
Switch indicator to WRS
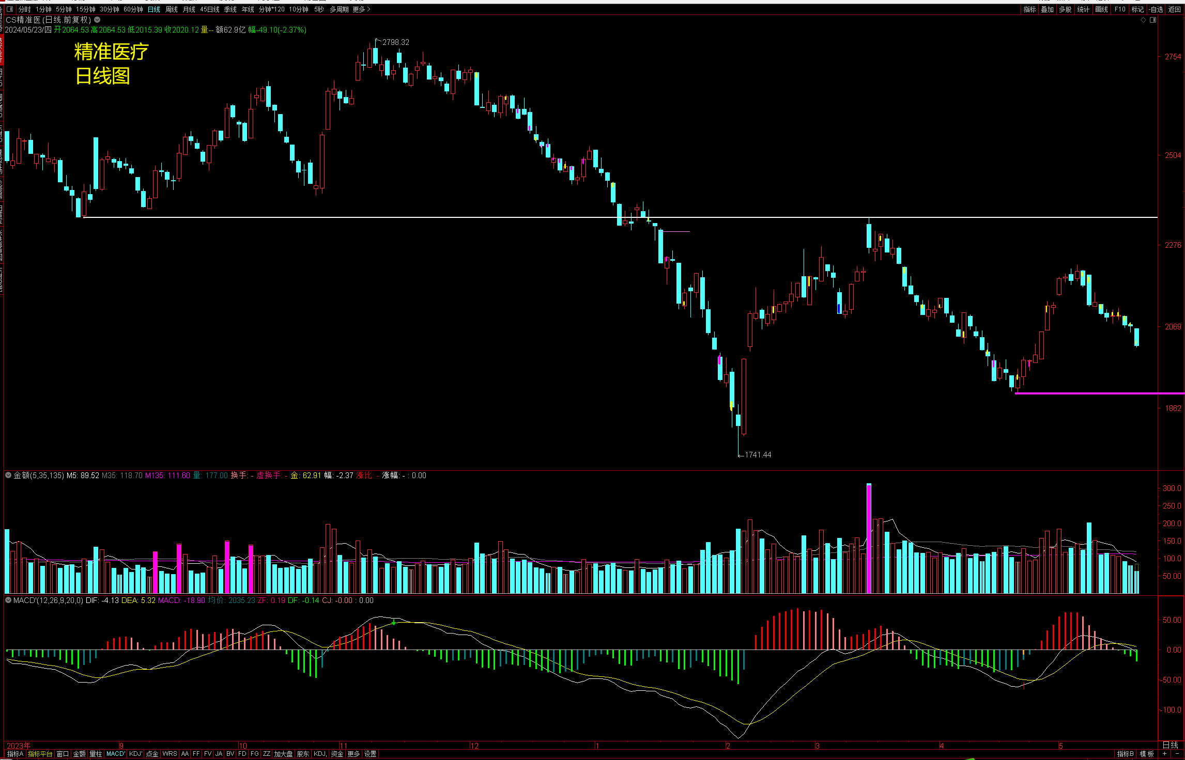click(170, 754)
